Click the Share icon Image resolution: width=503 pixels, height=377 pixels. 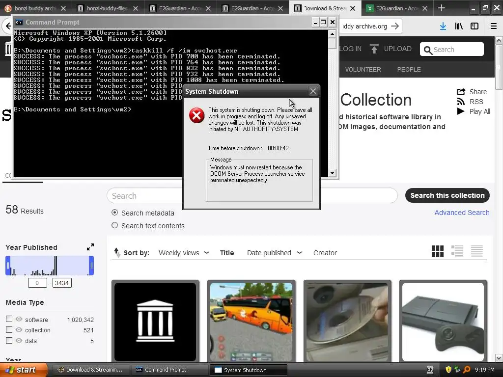(x=461, y=92)
